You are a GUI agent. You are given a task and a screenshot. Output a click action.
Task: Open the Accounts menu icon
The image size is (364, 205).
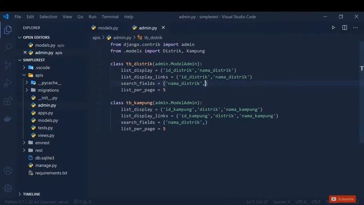7,171
